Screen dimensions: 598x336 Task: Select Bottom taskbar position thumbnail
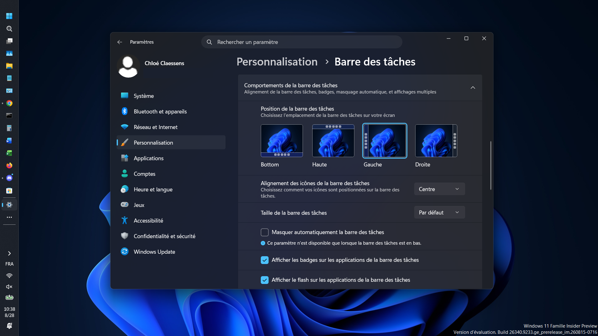[282, 141]
